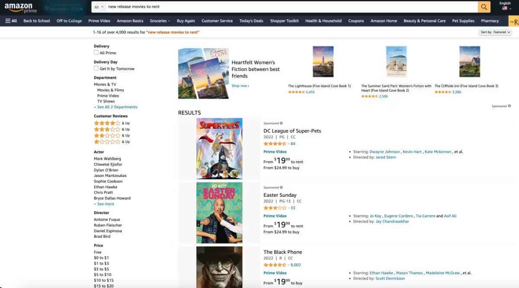This screenshot has height=288, width=519.
Task: Click the Sponsored info icon for Super-Pets
Action: (281, 123)
